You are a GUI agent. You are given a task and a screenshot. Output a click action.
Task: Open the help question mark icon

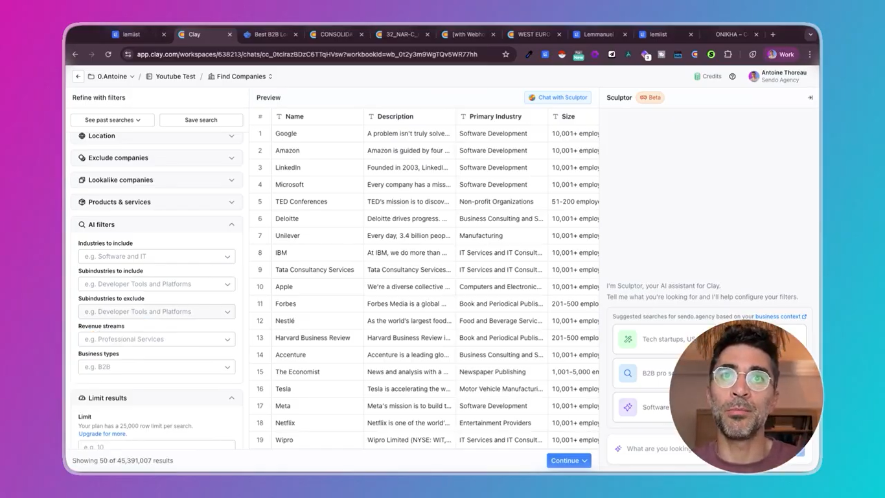pyautogui.click(x=732, y=77)
